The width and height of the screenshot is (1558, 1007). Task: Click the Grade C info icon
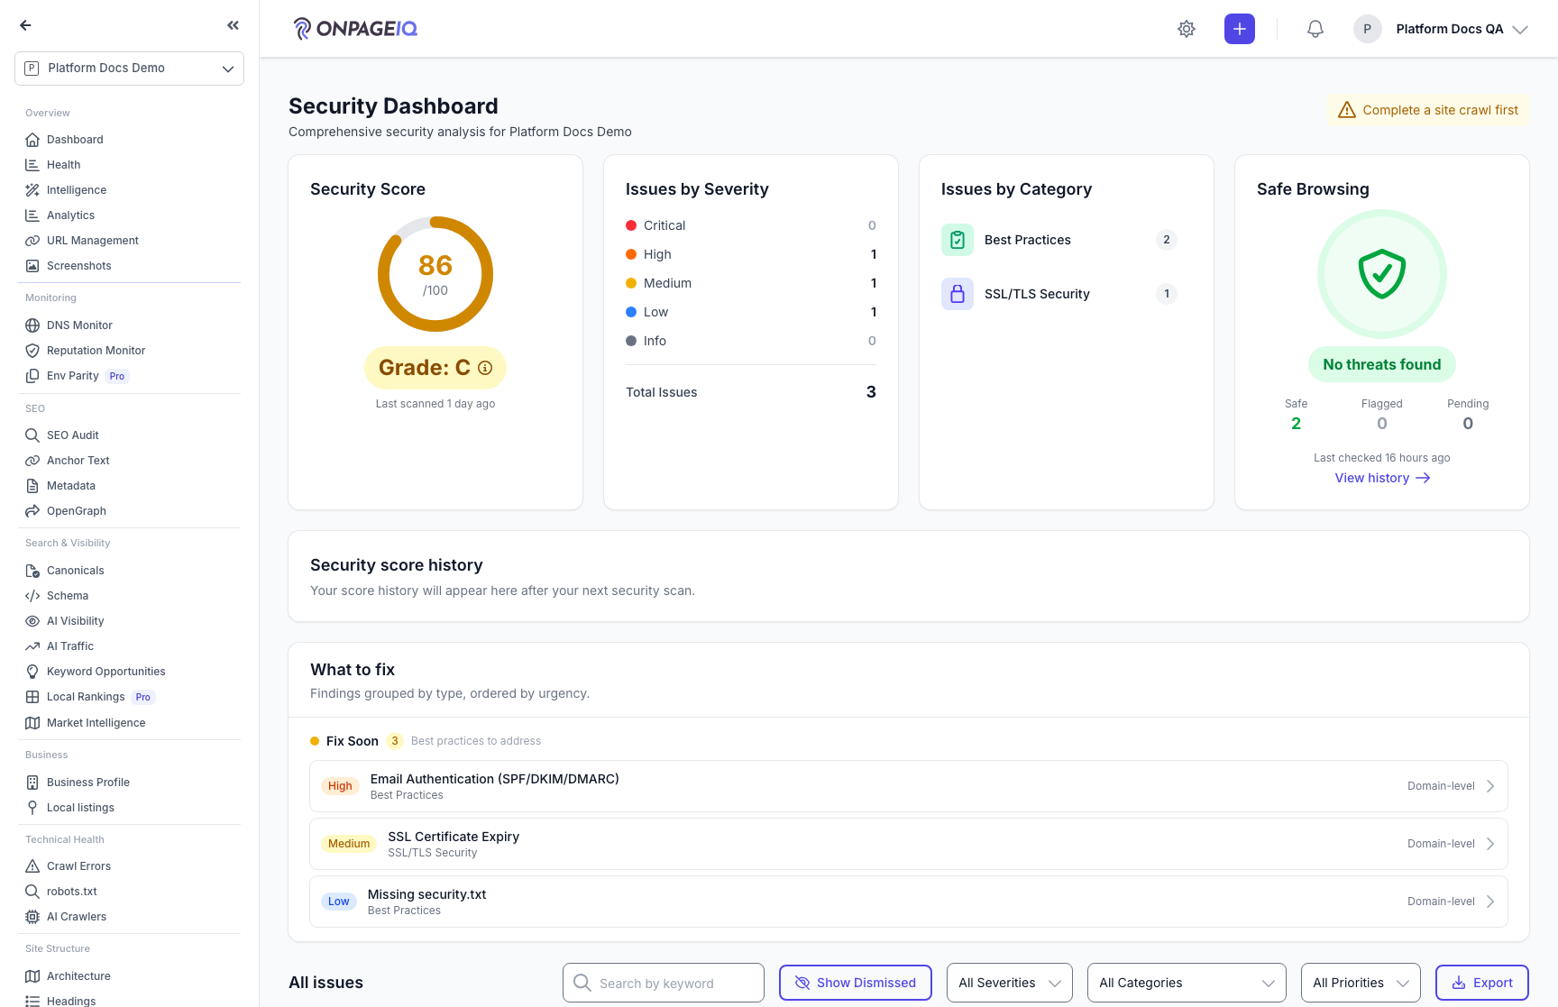coord(485,368)
